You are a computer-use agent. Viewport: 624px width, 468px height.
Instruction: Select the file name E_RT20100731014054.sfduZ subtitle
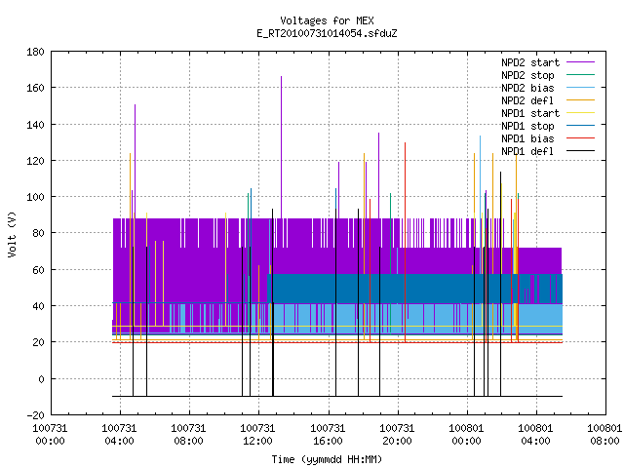[327, 33]
